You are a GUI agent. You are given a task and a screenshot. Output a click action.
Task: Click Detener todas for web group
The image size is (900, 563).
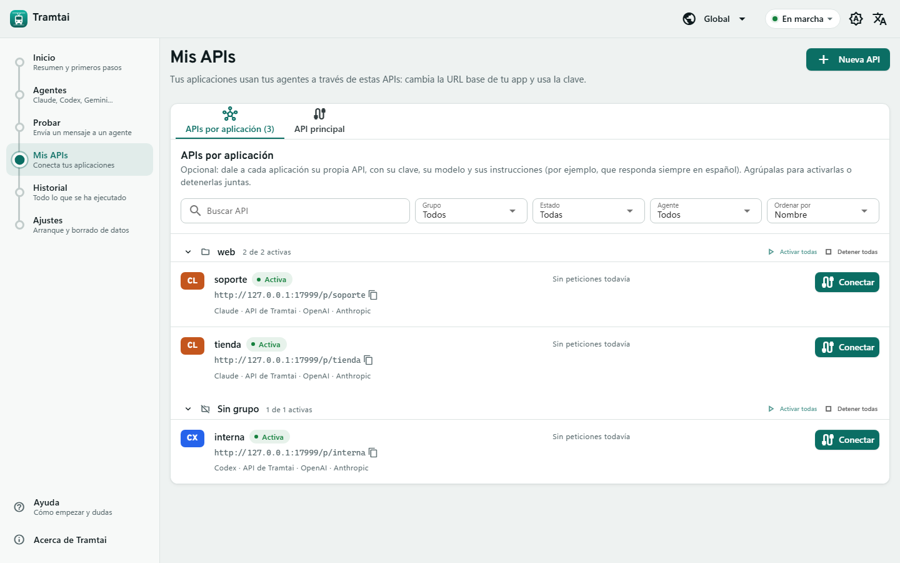851,252
